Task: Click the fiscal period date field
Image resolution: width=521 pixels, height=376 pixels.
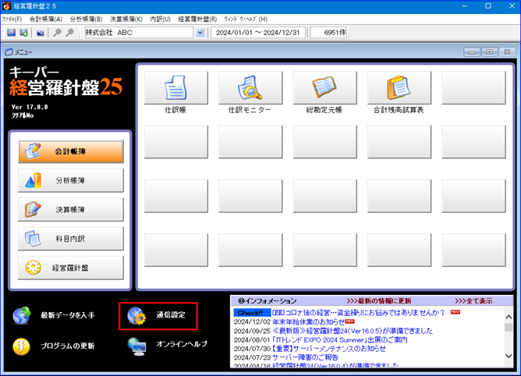Action: (258, 33)
